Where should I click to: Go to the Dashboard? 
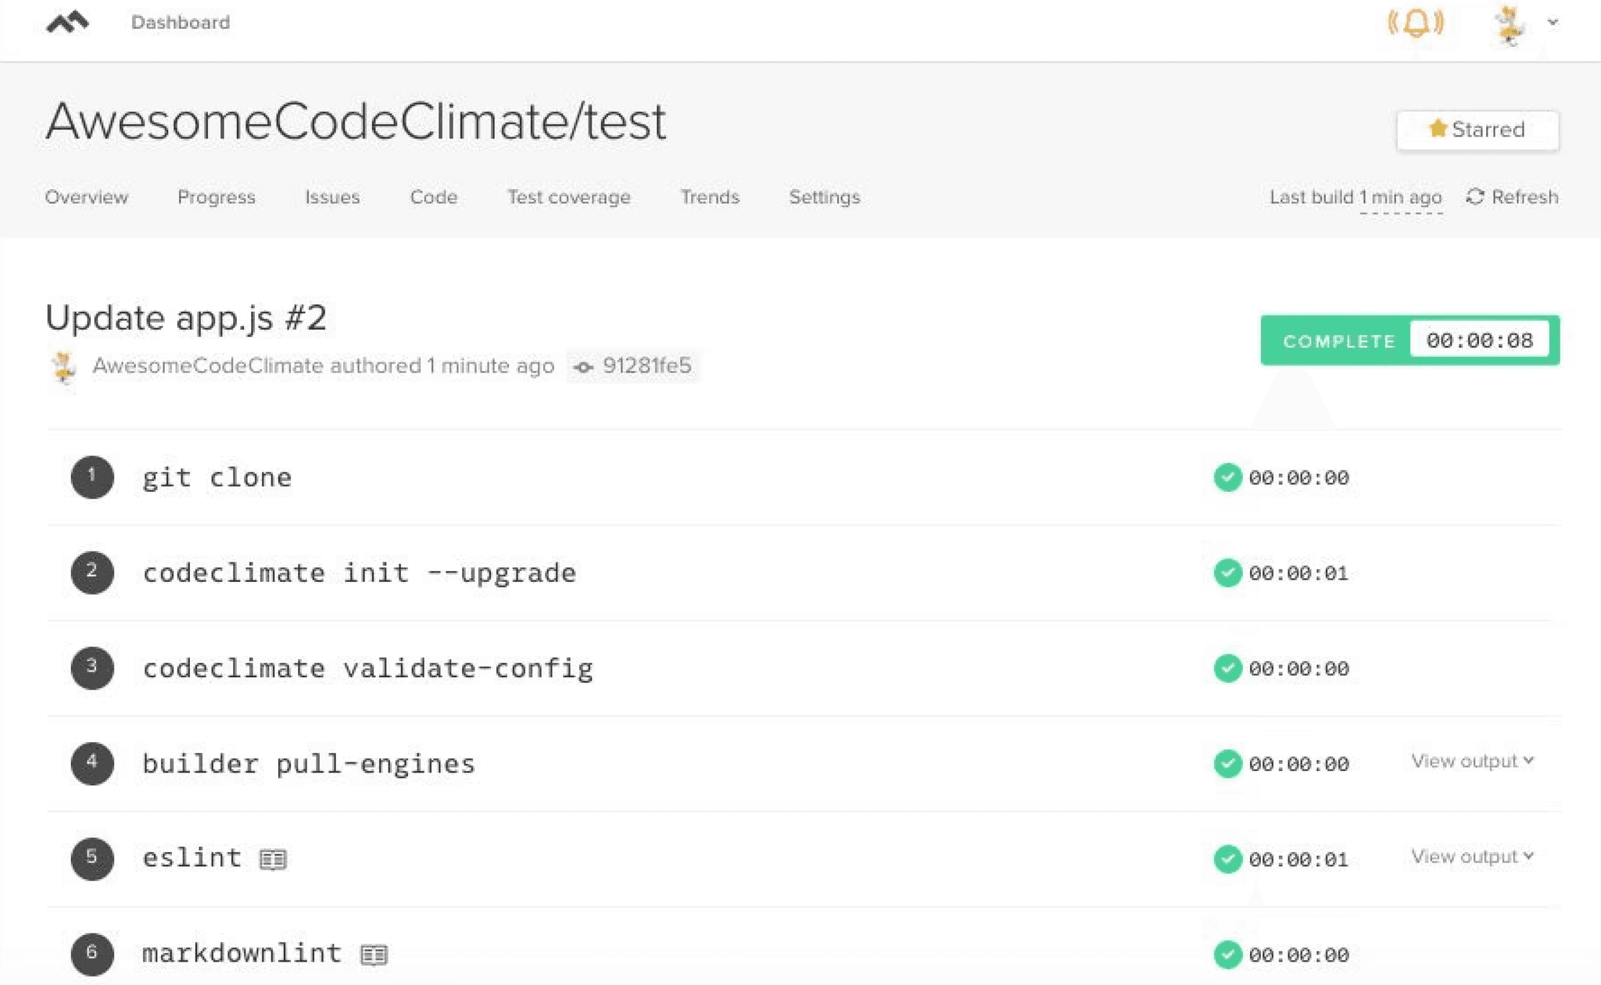pyautogui.click(x=180, y=22)
